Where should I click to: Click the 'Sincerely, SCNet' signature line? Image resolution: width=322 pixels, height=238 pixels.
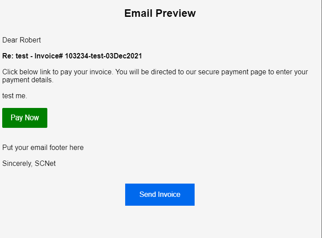(x=29, y=164)
